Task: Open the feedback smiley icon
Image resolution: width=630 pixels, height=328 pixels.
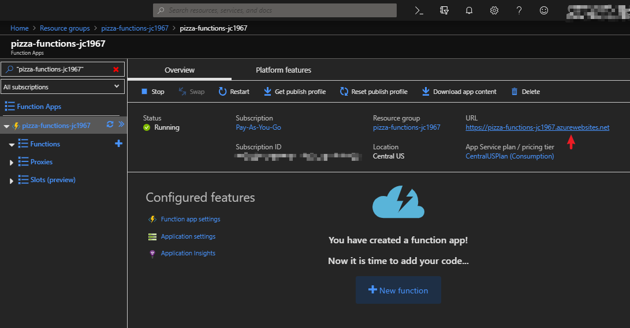Action: [x=543, y=10]
